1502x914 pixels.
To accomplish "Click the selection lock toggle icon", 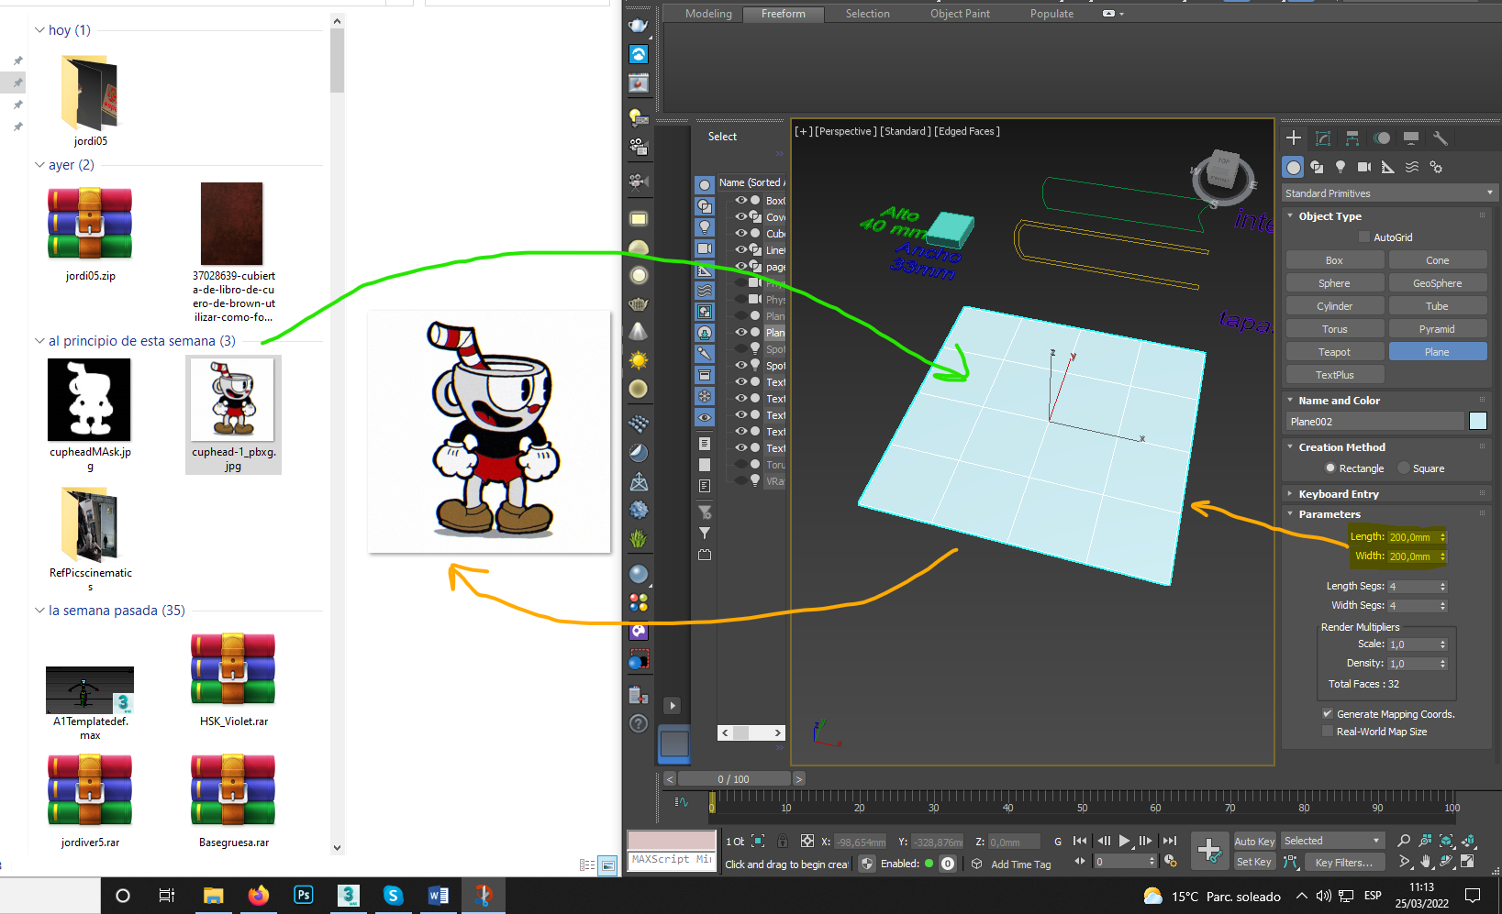I will point(782,842).
